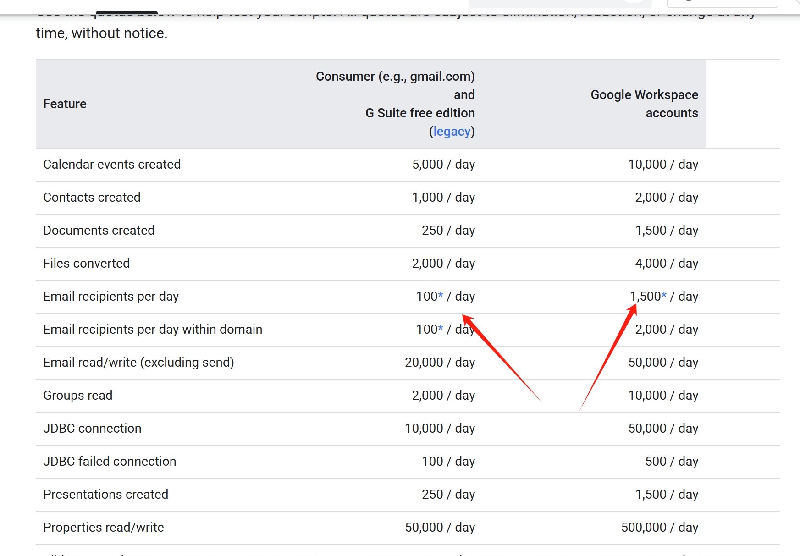The height and width of the screenshot is (556, 800).
Task: Select the "10,000 / day" Calendar events Workspace value
Action: pos(663,165)
